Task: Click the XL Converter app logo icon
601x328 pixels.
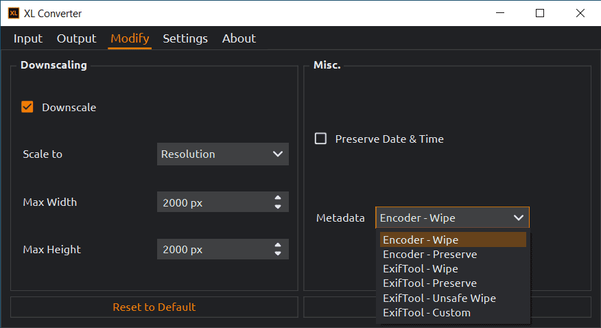Action: [13, 13]
